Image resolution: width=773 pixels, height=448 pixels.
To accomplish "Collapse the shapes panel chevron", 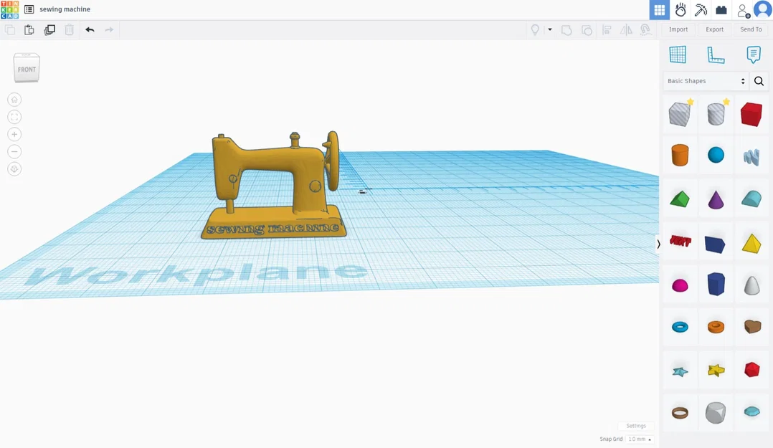I will pos(658,244).
